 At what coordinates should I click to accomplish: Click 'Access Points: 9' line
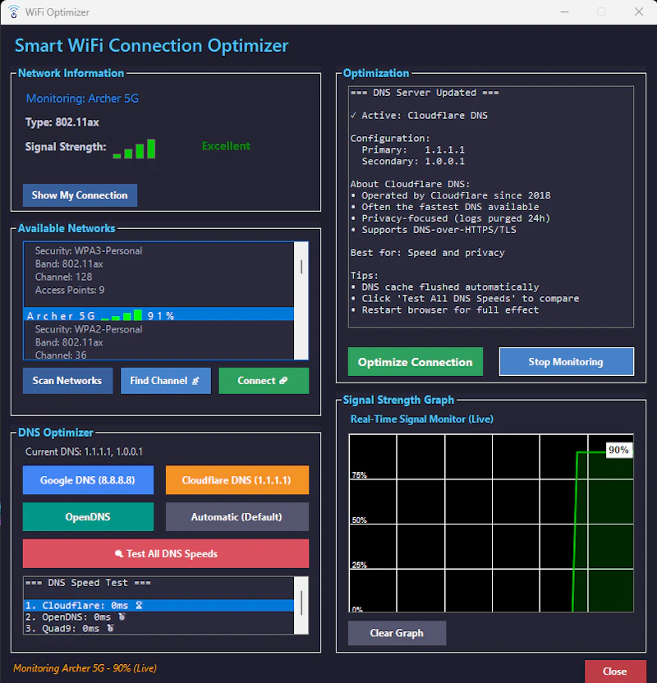coord(70,290)
